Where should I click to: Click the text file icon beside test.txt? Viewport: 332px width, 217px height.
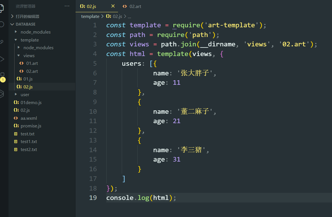16,134
